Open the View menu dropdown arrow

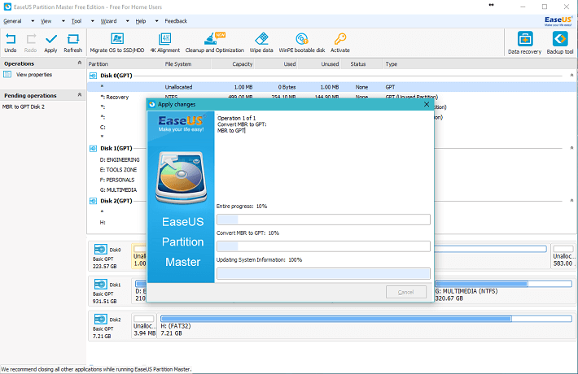click(63, 21)
